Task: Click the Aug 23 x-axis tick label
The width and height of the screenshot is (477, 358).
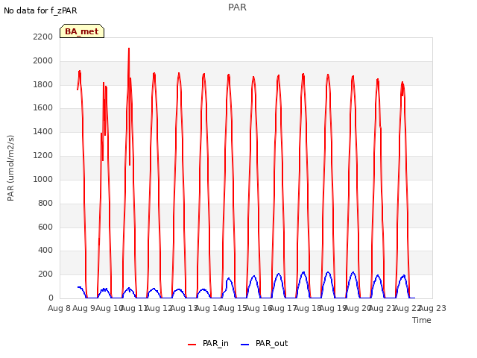Action: [x=432, y=308]
